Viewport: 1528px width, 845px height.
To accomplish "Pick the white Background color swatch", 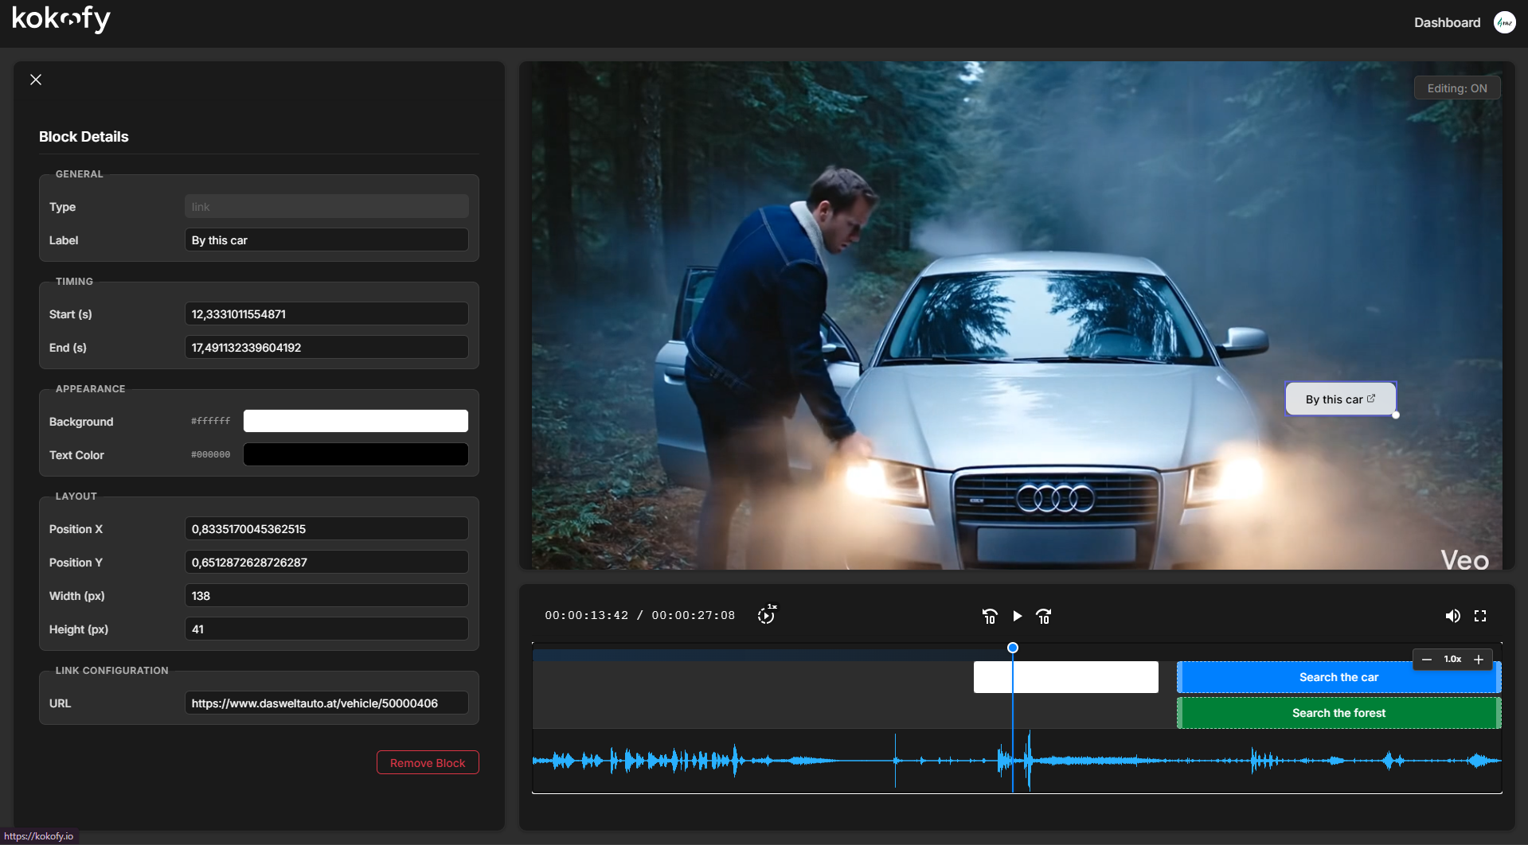I will [355, 421].
